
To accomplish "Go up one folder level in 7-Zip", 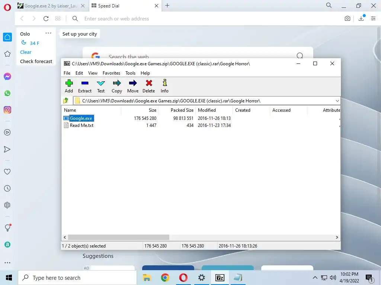I will click(66, 101).
